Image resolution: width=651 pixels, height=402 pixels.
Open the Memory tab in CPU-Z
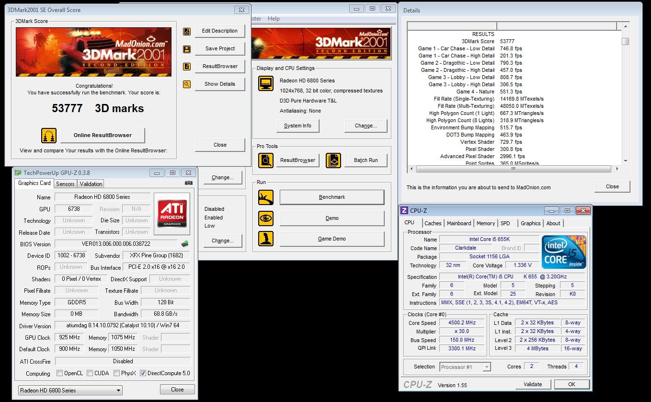[x=486, y=223]
